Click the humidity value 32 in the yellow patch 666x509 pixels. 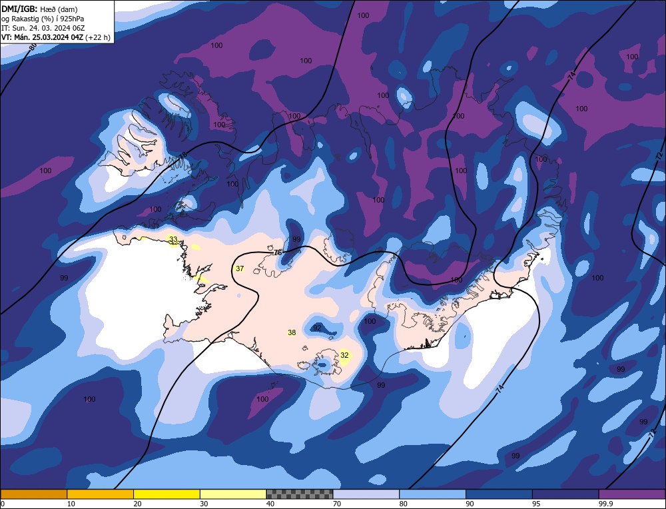tap(344, 355)
